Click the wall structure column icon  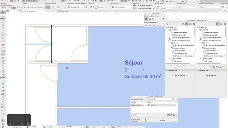[91, 7]
